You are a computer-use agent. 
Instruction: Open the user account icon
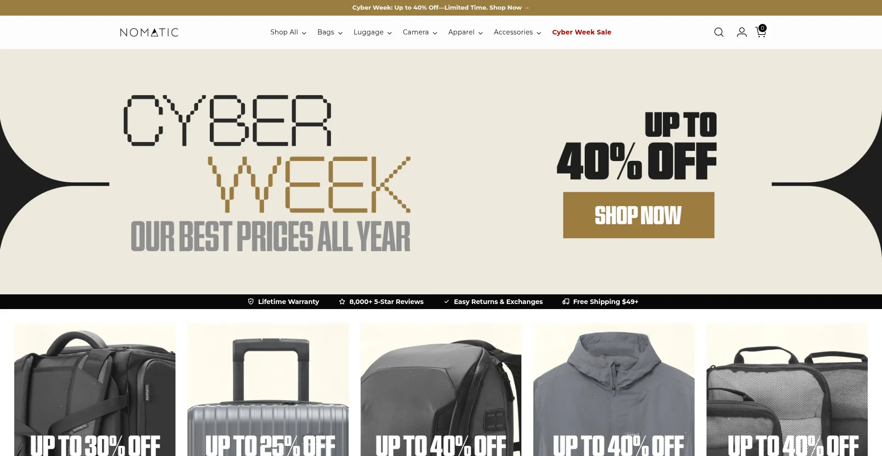[x=741, y=32]
